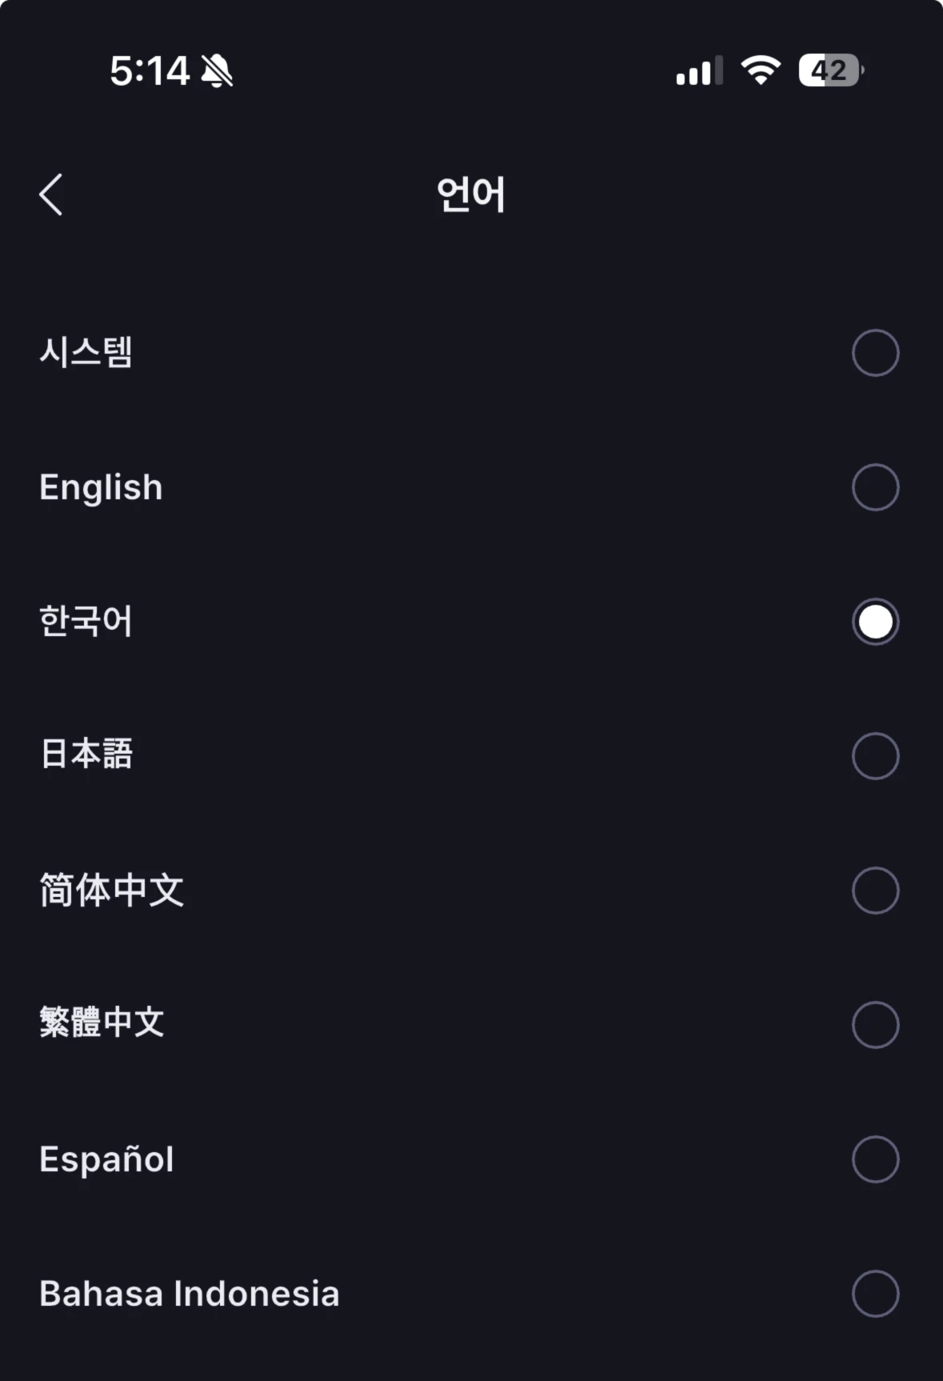Select the 繁體中文 radio button
943x1381 pixels.
[875, 1025]
